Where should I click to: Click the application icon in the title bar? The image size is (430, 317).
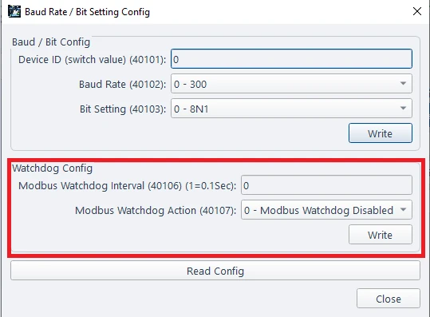point(14,12)
